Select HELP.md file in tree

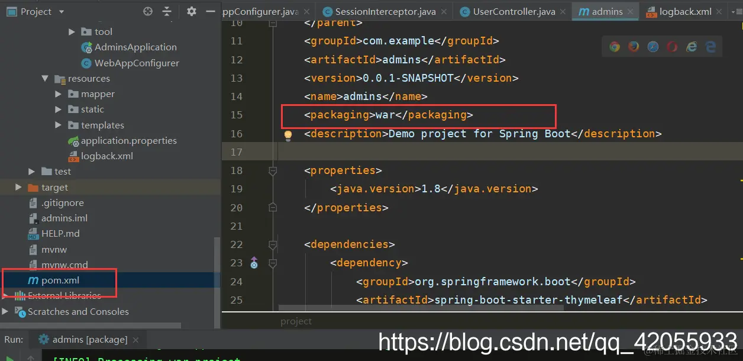pos(60,234)
